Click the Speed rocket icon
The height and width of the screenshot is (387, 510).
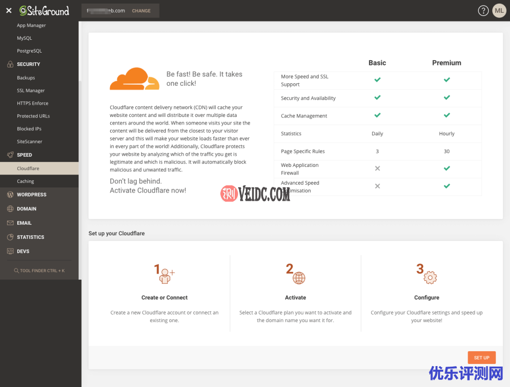pos(10,155)
